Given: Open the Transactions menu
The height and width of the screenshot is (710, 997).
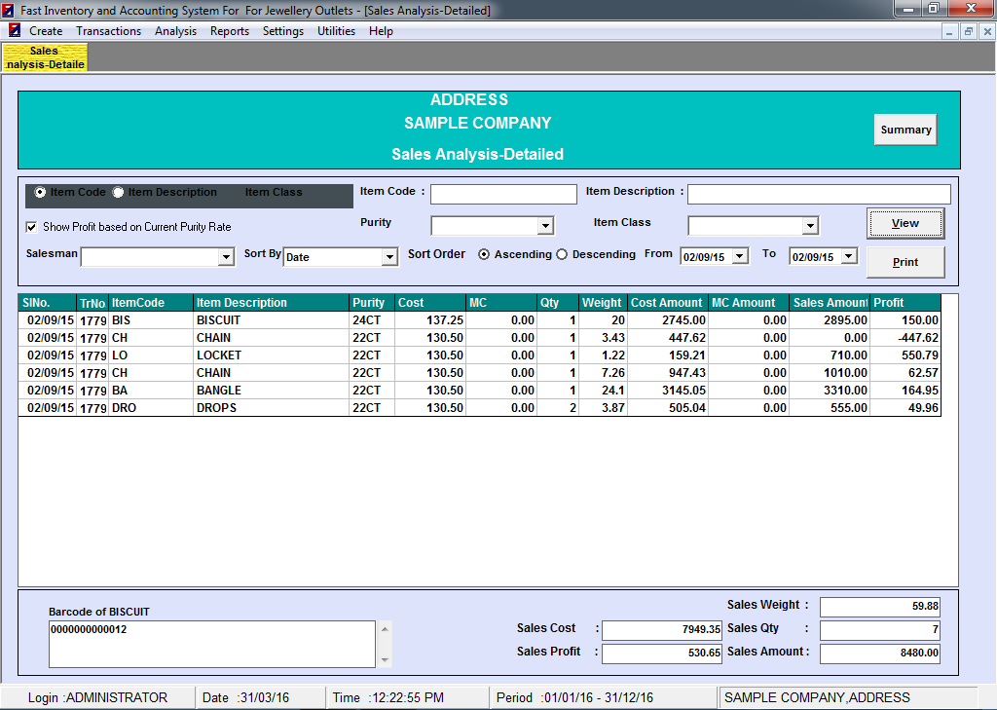Looking at the screenshot, I should tap(108, 31).
